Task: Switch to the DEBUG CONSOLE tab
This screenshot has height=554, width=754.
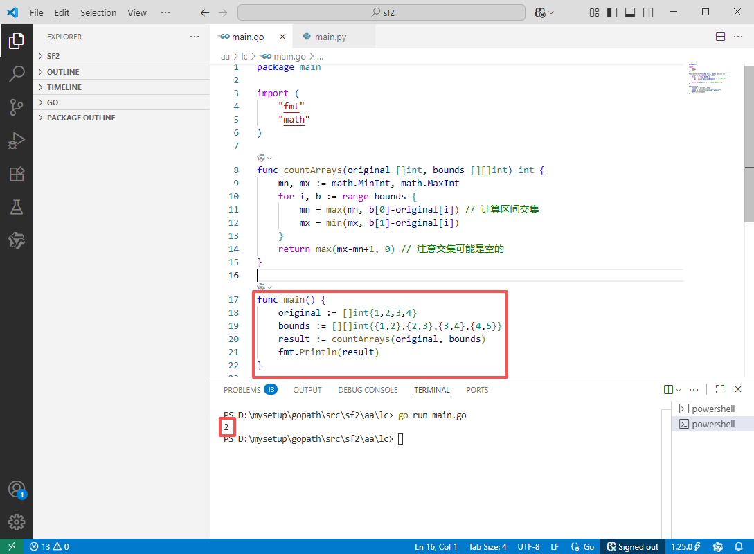Action: (368, 389)
